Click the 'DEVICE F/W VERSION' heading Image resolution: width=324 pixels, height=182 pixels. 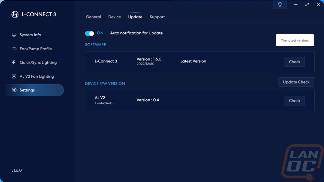105,84
